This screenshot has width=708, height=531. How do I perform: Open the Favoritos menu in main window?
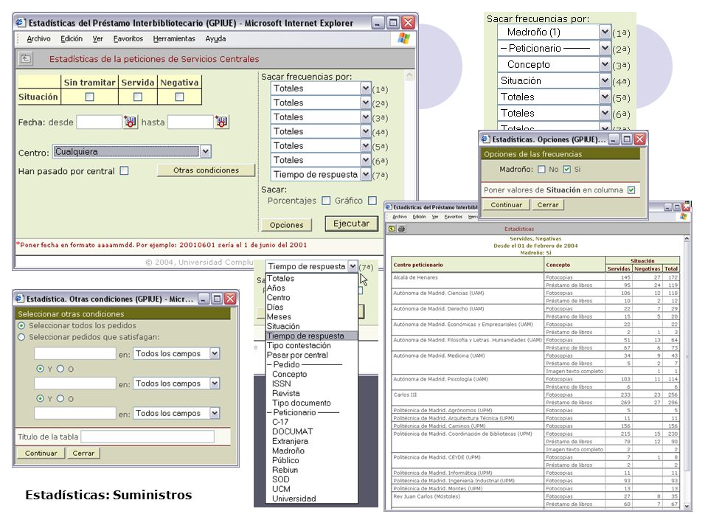click(x=128, y=39)
